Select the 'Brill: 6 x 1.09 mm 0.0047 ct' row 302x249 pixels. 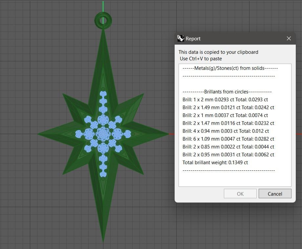pos(228,139)
